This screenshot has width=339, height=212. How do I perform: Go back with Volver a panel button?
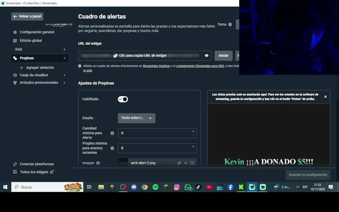(x=27, y=16)
